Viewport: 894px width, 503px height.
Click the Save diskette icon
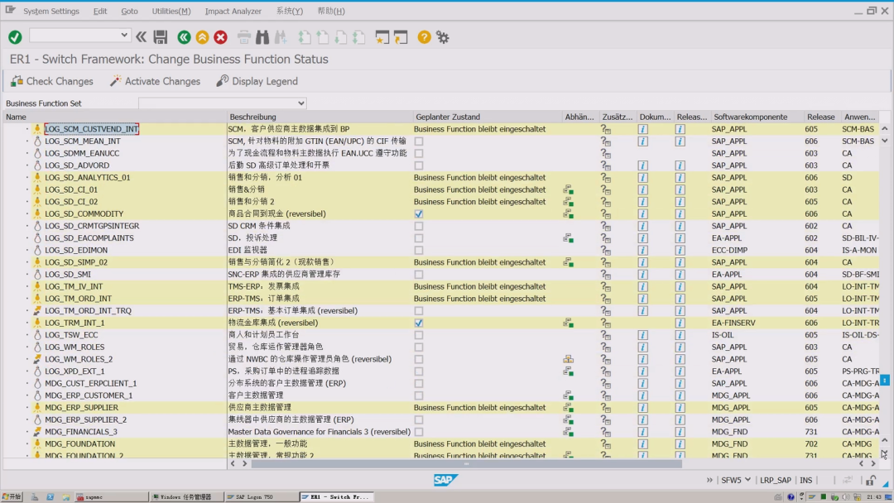point(161,37)
